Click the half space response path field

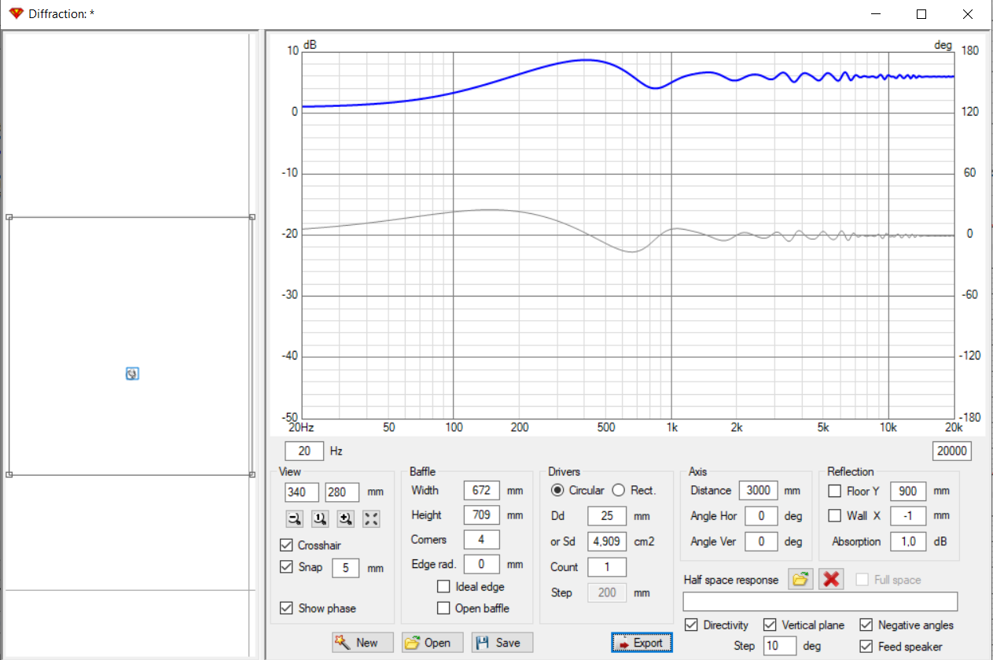coord(820,602)
